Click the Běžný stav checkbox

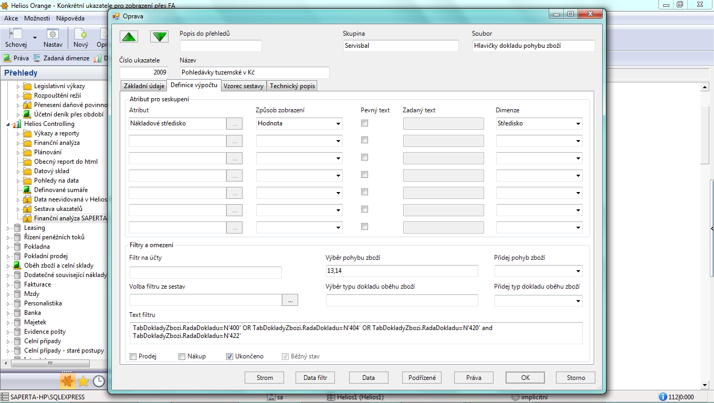click(x=286, y=356)
